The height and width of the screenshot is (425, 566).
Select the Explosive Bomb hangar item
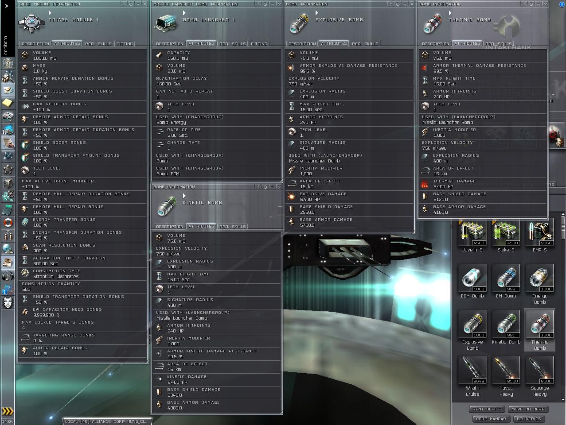click(472, 330)
